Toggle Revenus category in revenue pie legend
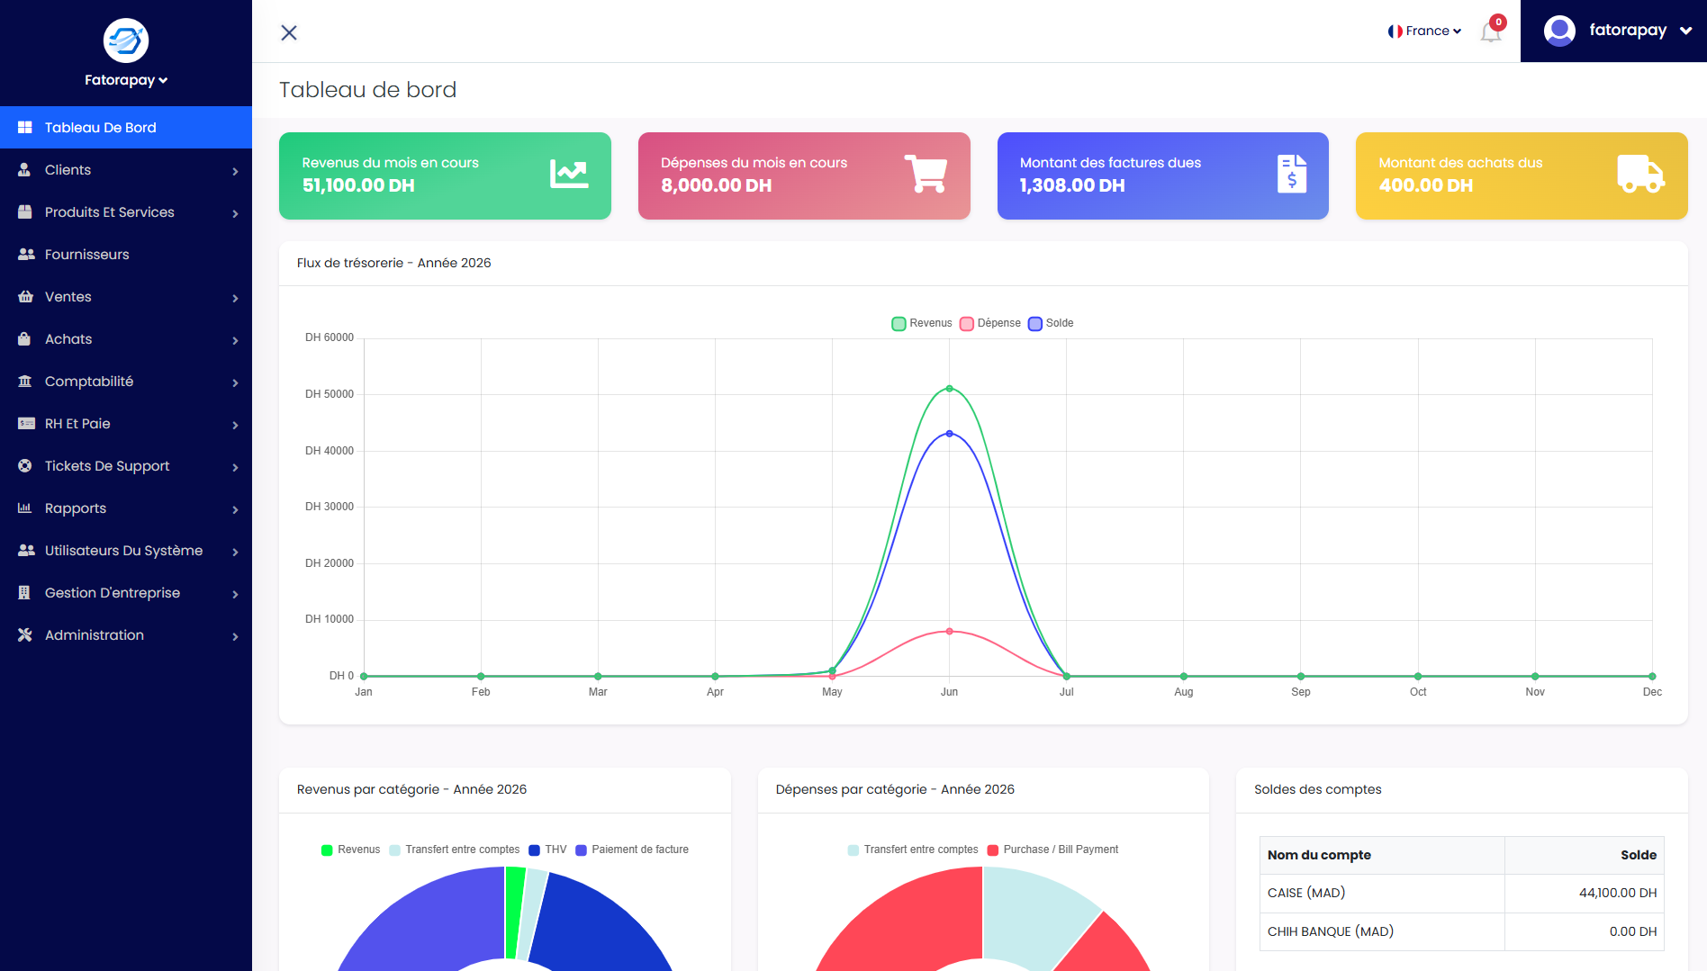Viewport: 1707px width, 971px height. pyautogui.click(x=350, y=850)
